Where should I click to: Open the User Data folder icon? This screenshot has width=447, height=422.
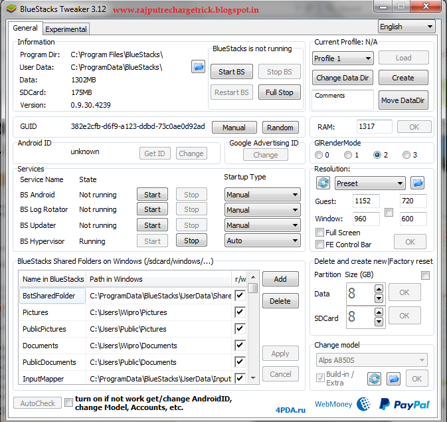click(x=198, y=66)
